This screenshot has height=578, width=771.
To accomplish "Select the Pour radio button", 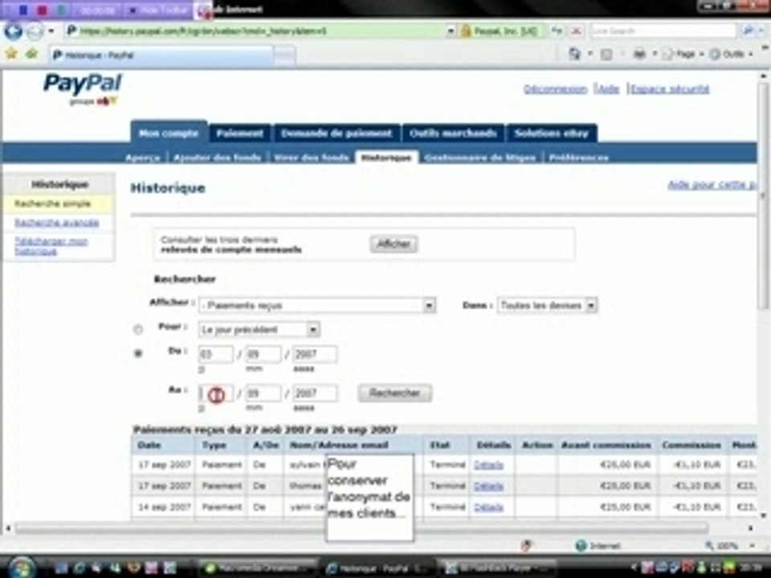I will click(x=138, y=329).
